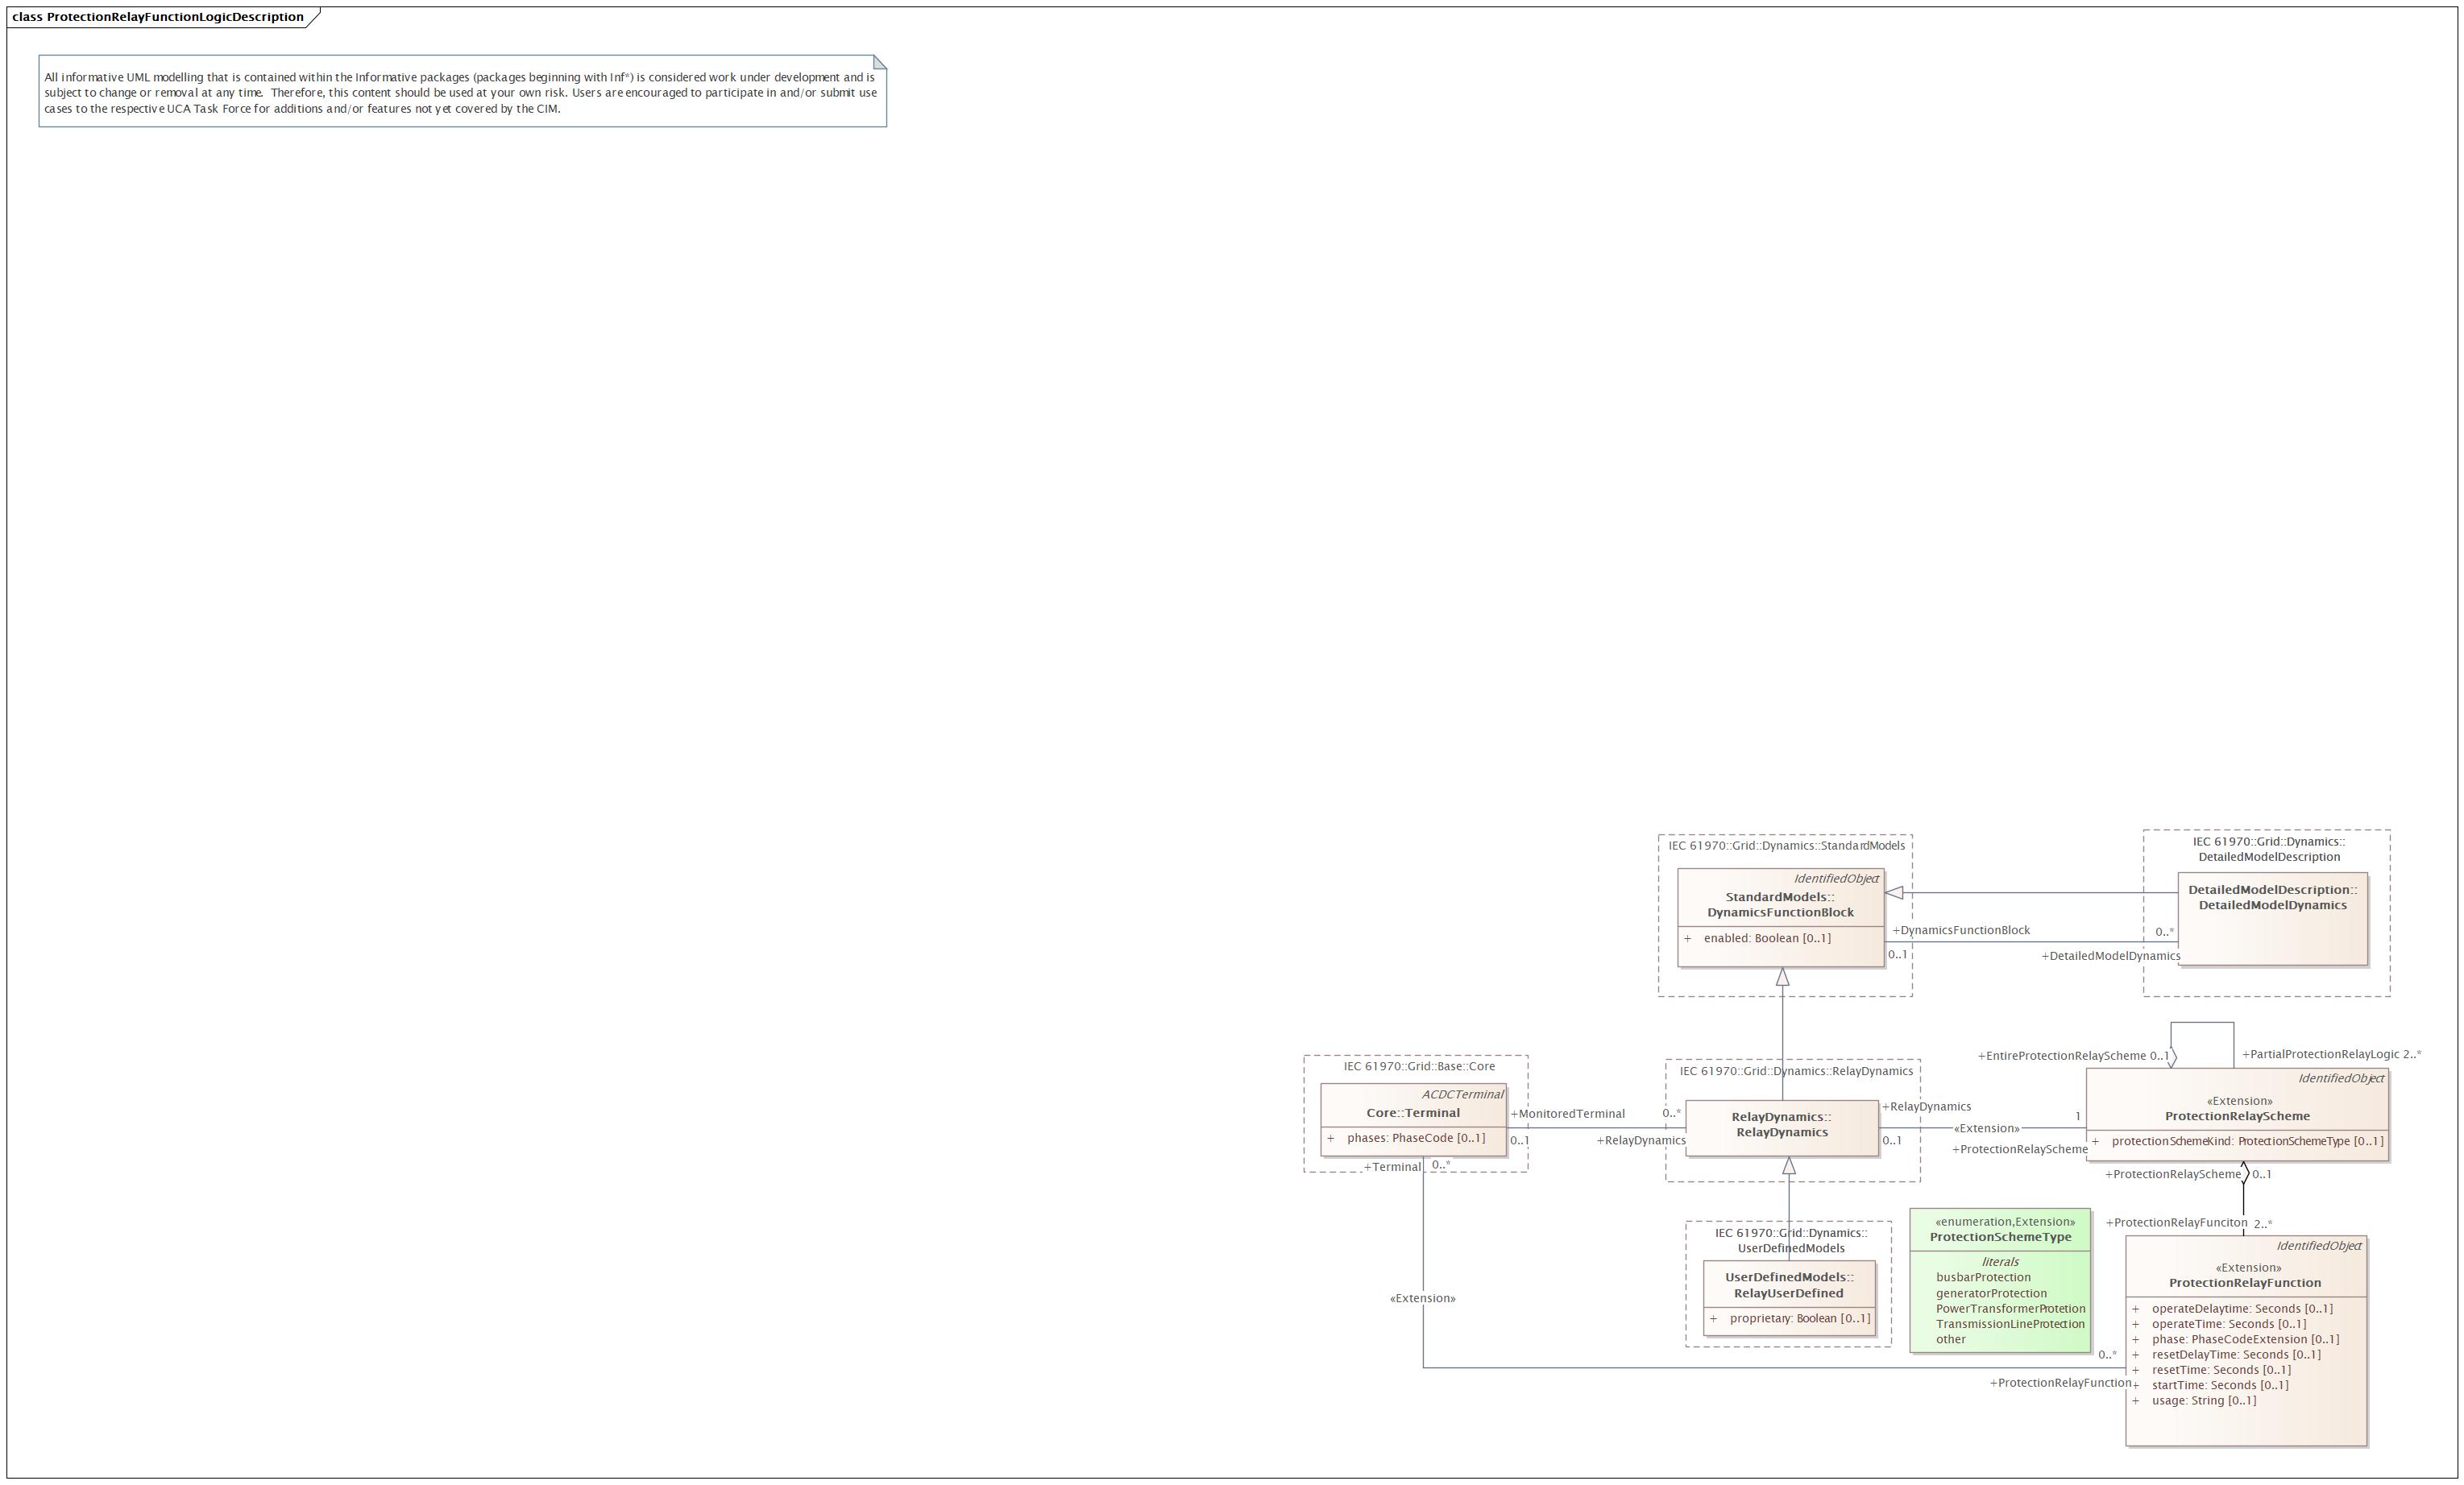Click the 'TransmissionLineProtection' literal
The height and width of the screenshot is (1485, 2464).
(x=2010, y=1324)
